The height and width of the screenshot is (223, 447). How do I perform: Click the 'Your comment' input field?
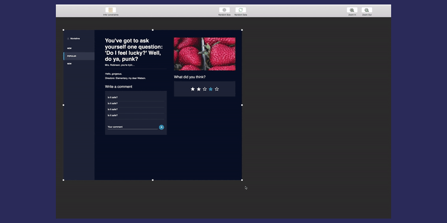point(132,127)
